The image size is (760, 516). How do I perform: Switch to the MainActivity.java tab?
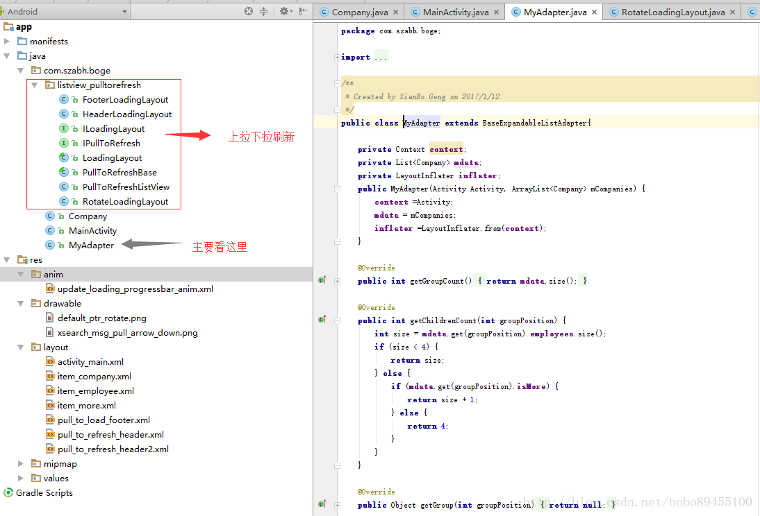point(456,12)
